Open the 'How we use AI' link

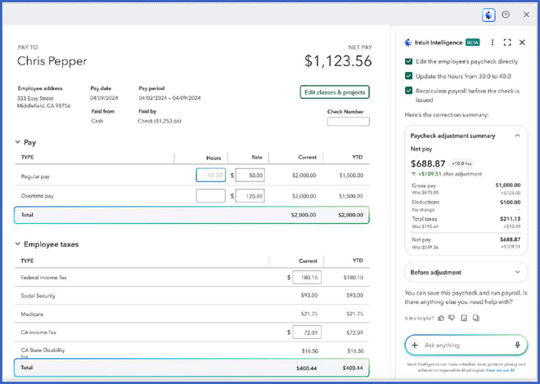point(501,370)
